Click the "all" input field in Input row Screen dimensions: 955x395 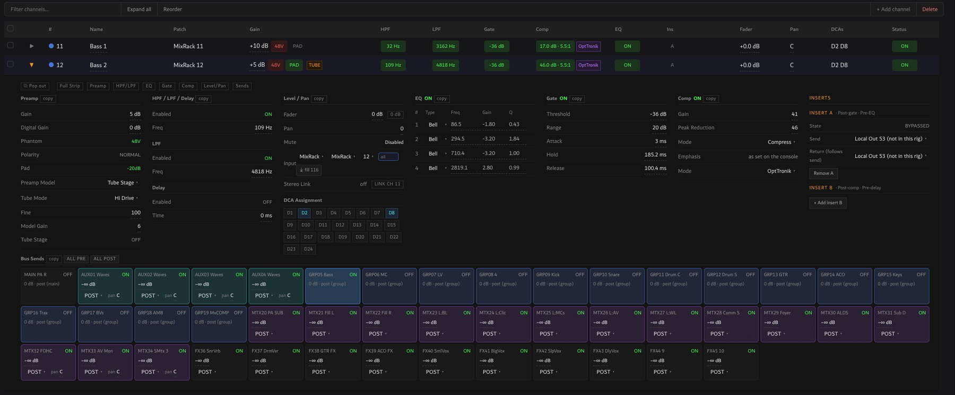(x=388, y=157)
